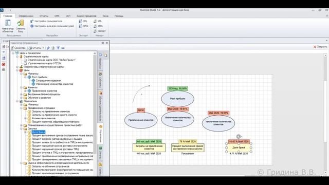The height and width of the screenshot is (185, 329).
Task: Expand the Внутренние бизнес-процессы folder
Action: click(x=22, y=95)
